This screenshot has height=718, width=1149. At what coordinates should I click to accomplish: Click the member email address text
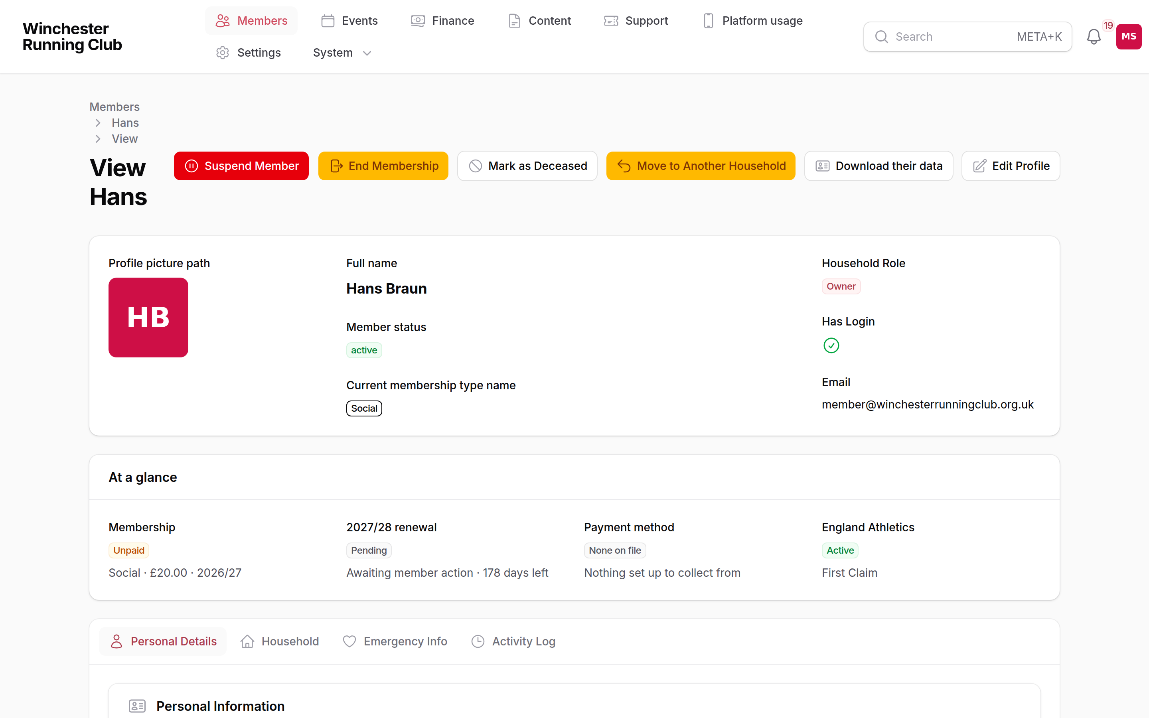point(927,404)
